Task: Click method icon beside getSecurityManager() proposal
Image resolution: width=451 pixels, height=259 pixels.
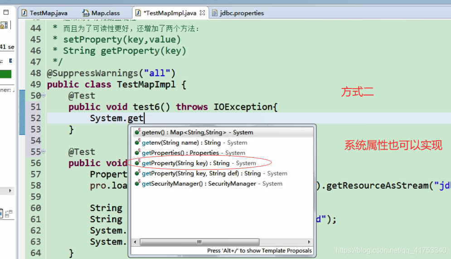Action: click(137, 184)
